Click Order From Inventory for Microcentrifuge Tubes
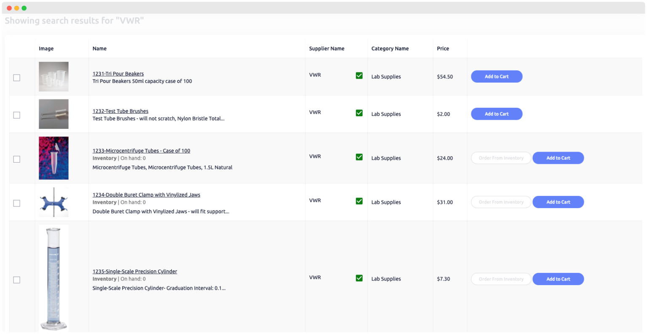 point(501,158)
